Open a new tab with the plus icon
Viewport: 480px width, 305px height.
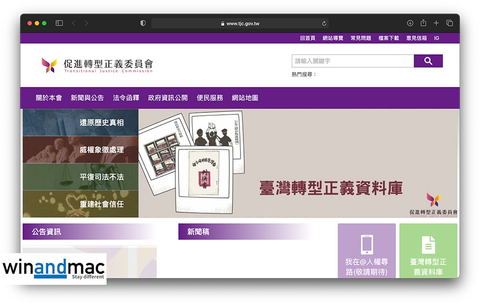click(436, 23)
